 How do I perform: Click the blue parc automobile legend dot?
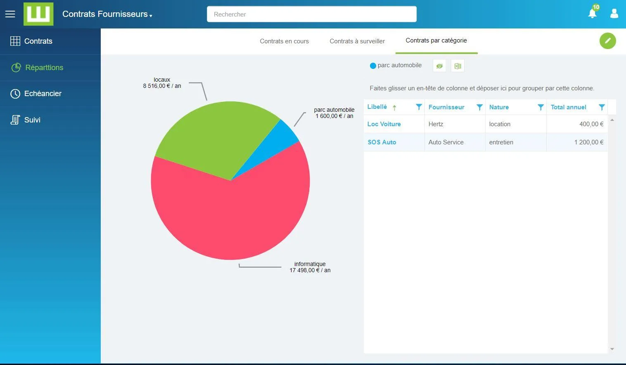coord(373,66)
